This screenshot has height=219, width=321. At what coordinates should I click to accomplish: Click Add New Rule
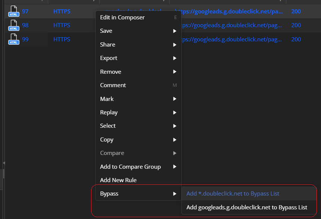pos(118,180)
